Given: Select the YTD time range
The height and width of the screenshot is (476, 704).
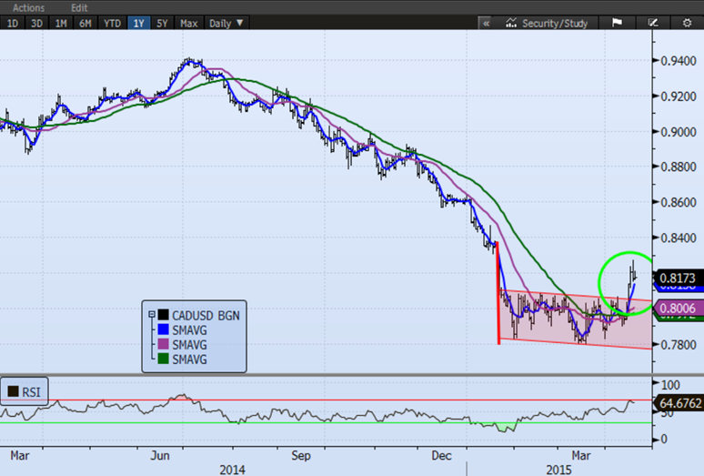Looking at the screenshot, I should click(x=113, y=23).
